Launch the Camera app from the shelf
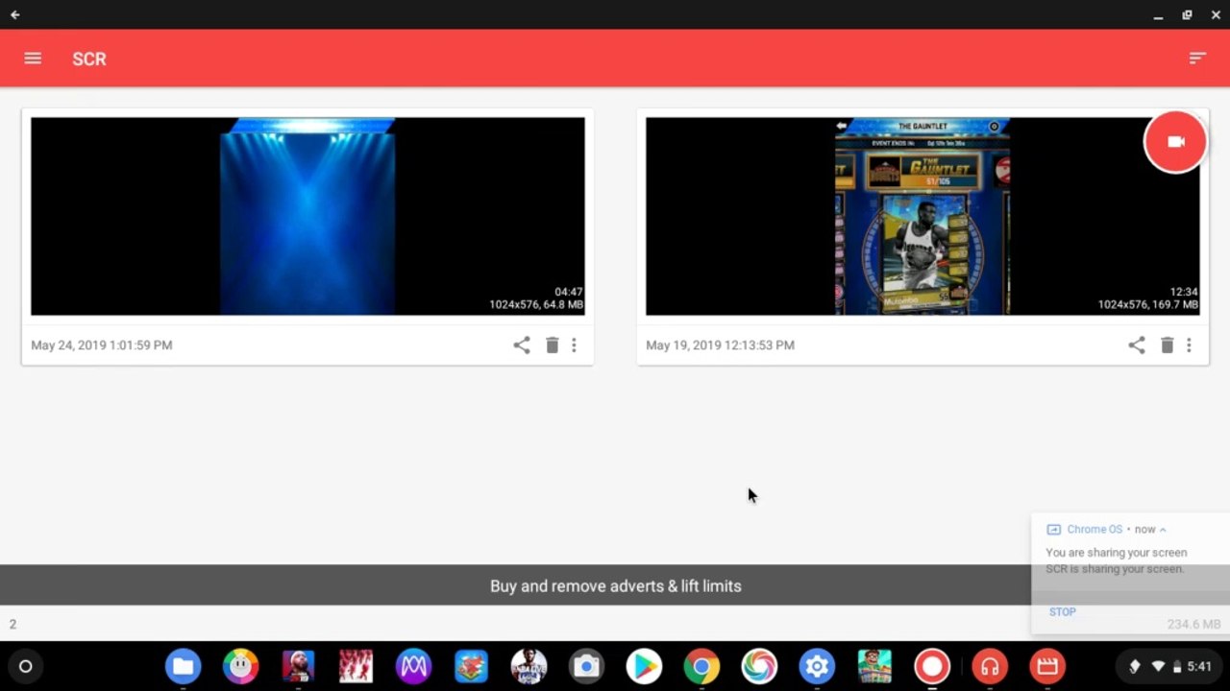Image resolution: width=1230 pixels, height=691 pixels. 586,666
